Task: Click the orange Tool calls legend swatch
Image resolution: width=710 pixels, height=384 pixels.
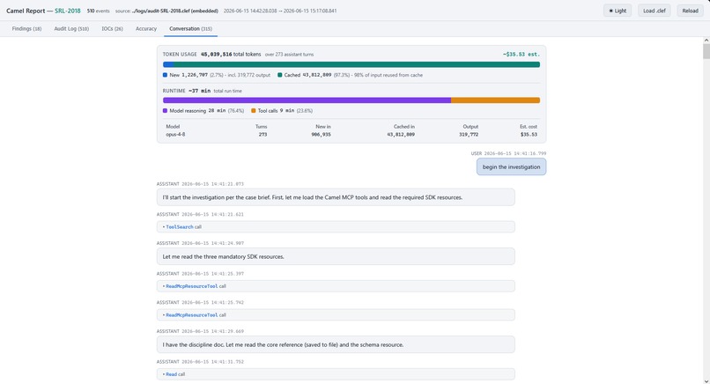Action: 253,110
